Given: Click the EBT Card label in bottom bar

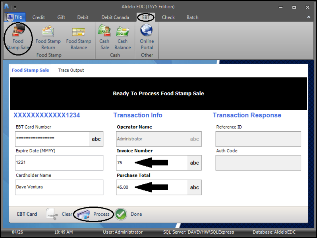Looking at the screenshot, I should 27,214.
